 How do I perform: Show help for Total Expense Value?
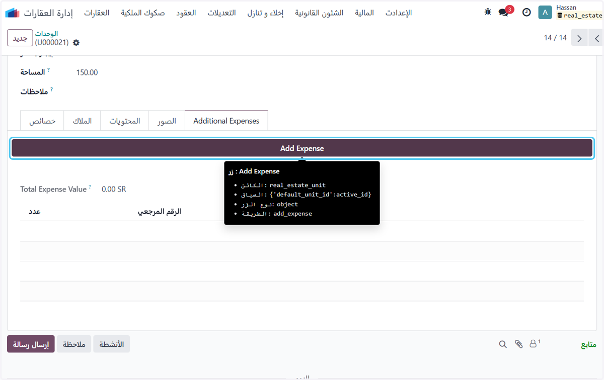pyautogui.click(x=90, y=187)
